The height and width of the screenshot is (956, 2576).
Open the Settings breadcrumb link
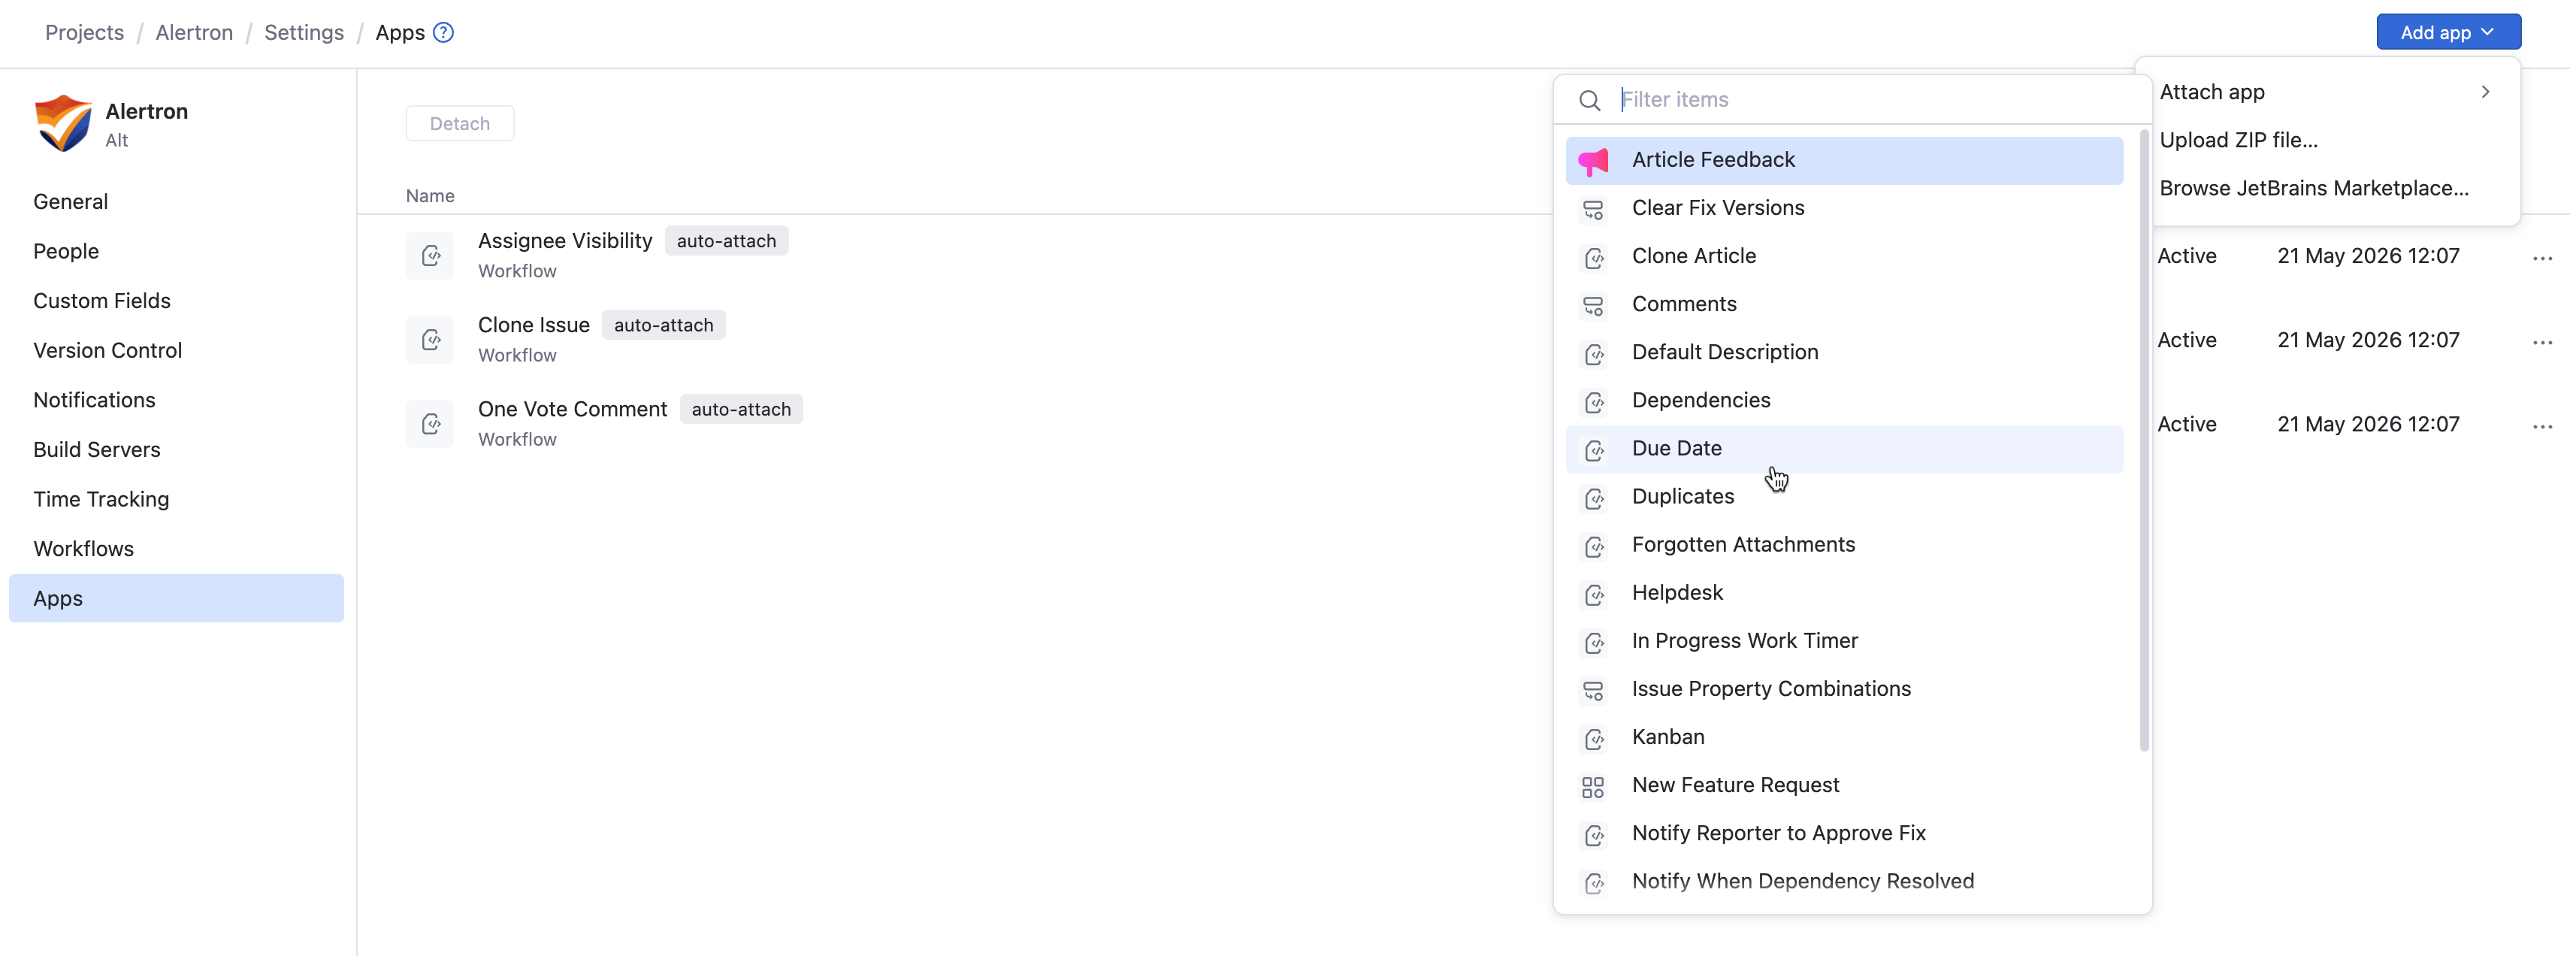(303, 32)
